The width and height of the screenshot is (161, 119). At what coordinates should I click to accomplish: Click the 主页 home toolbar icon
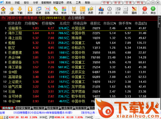pos(3,10)
